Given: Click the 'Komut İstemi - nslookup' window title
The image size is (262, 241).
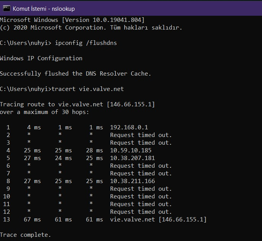Looking at the screenshot, I should pos(44,8).
